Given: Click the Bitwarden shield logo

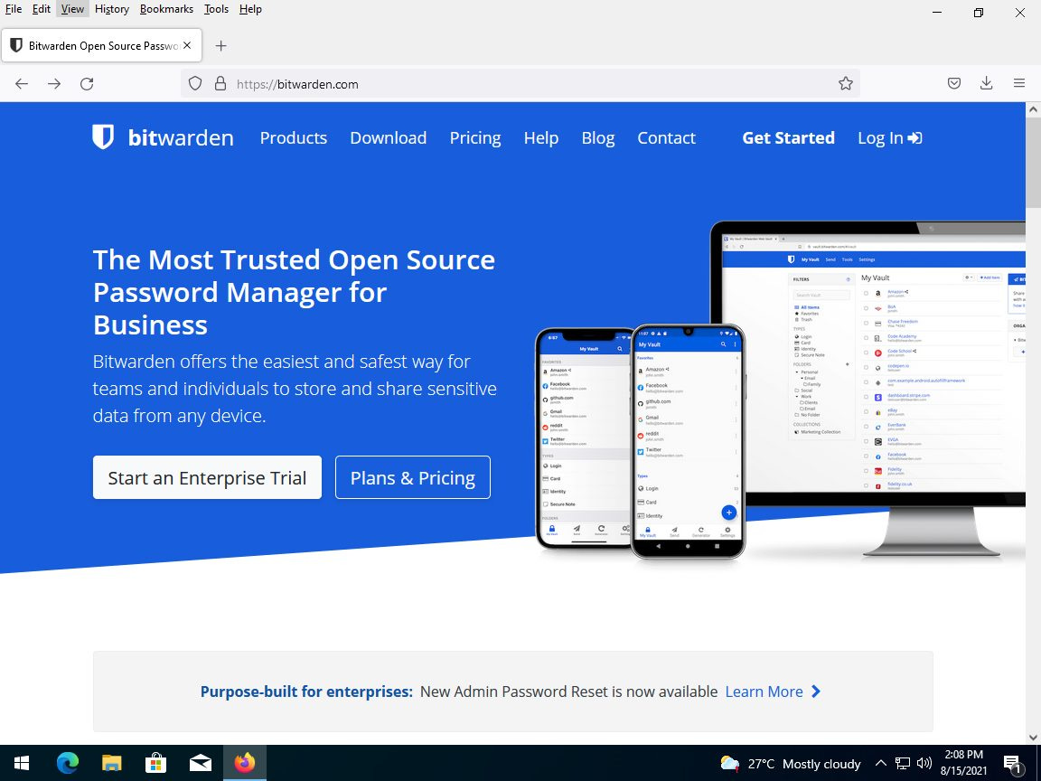Looking at the screenshot, I should click(103, 136).
